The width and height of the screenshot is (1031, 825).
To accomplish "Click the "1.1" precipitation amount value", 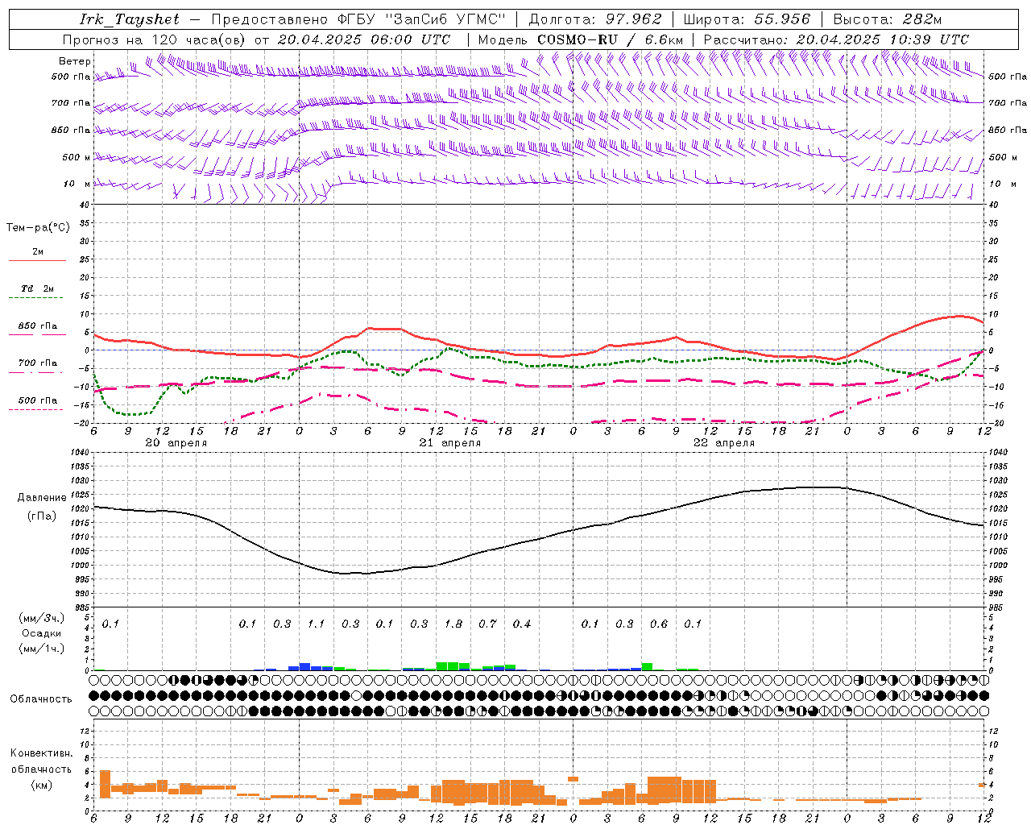I will [x=317, y=624].
